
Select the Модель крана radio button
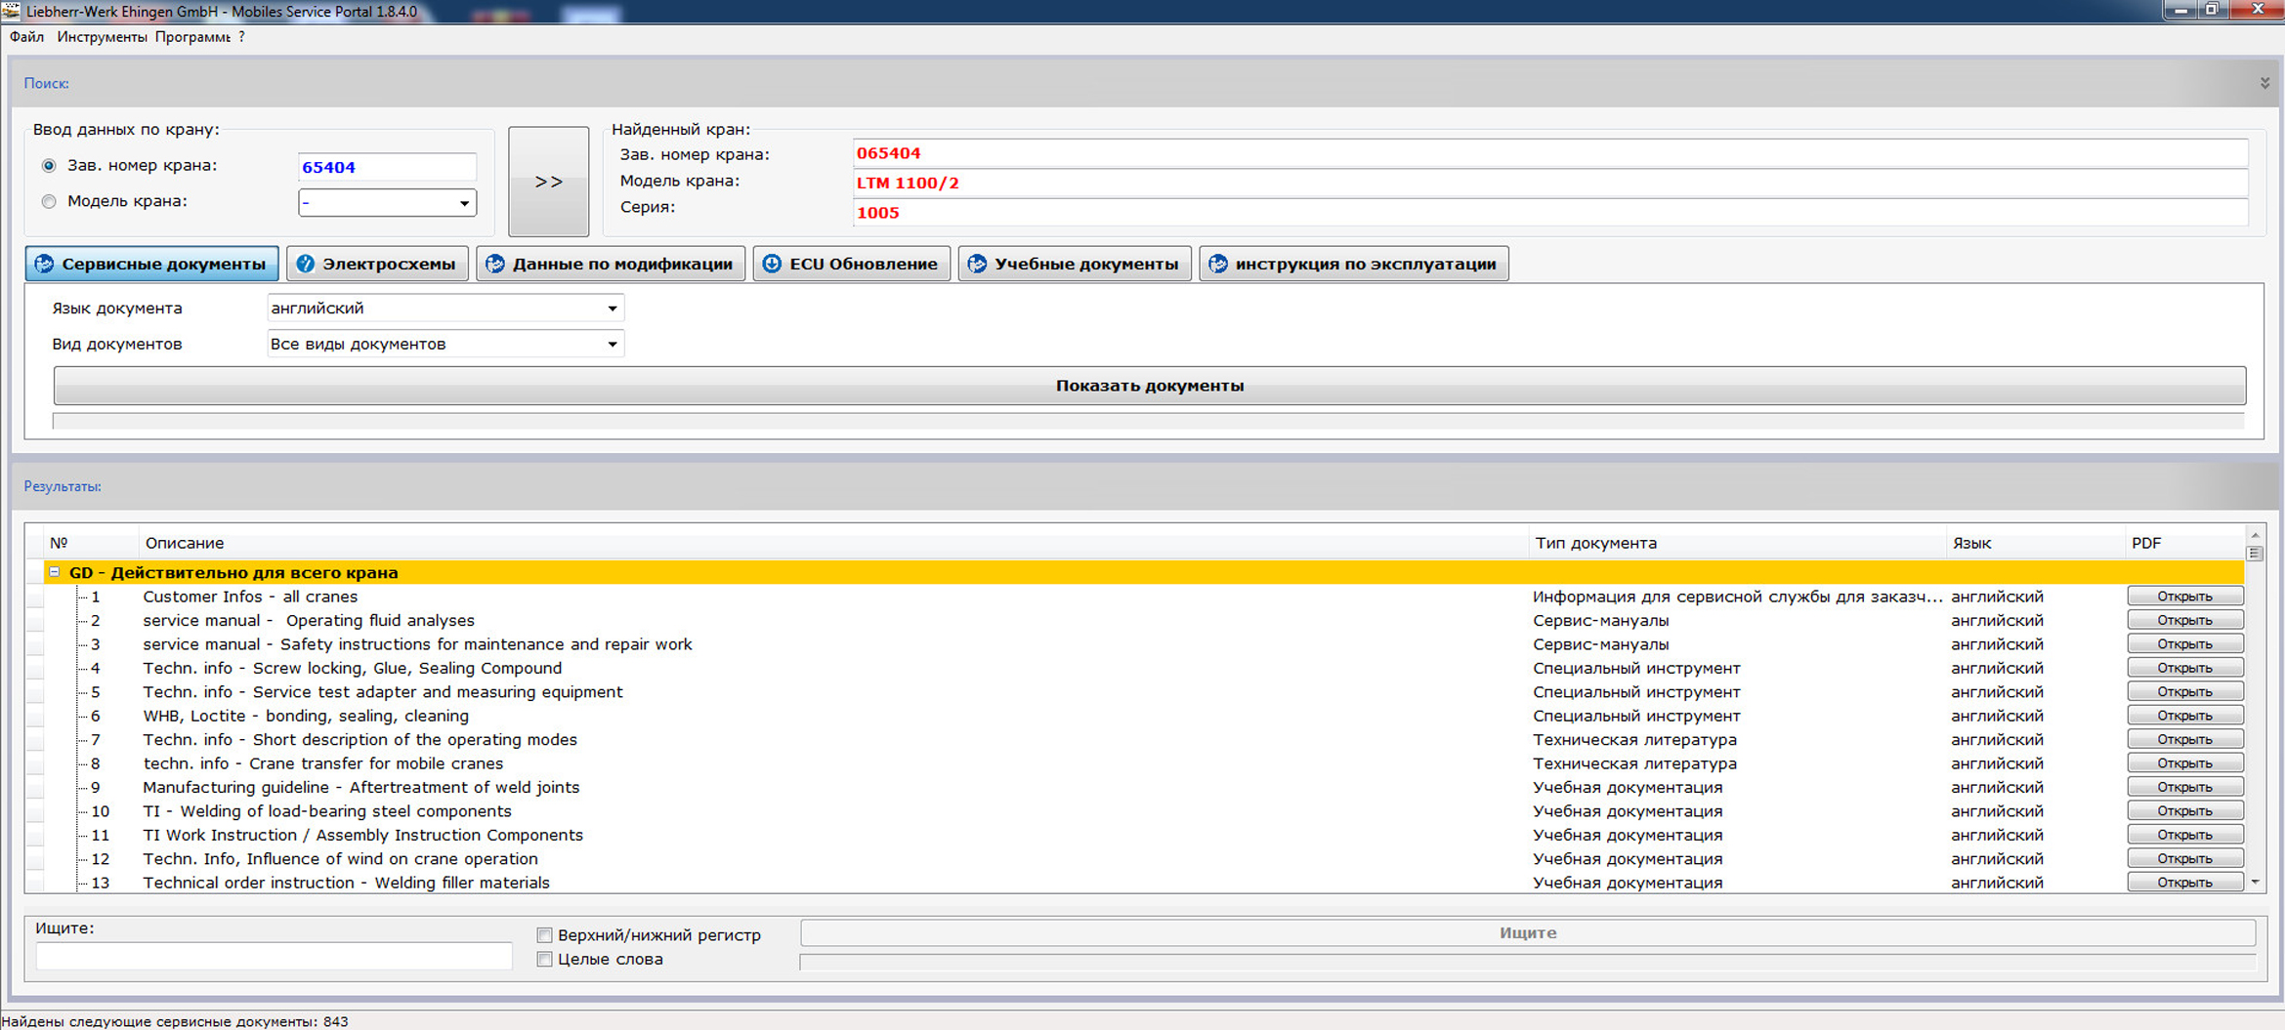[x=49, y=202]
